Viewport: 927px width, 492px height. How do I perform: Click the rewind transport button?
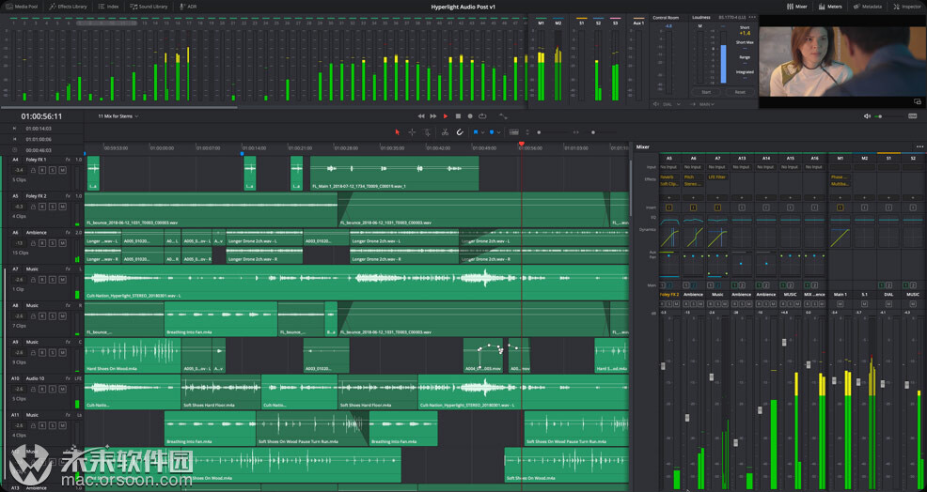click(x=421, y=116)
